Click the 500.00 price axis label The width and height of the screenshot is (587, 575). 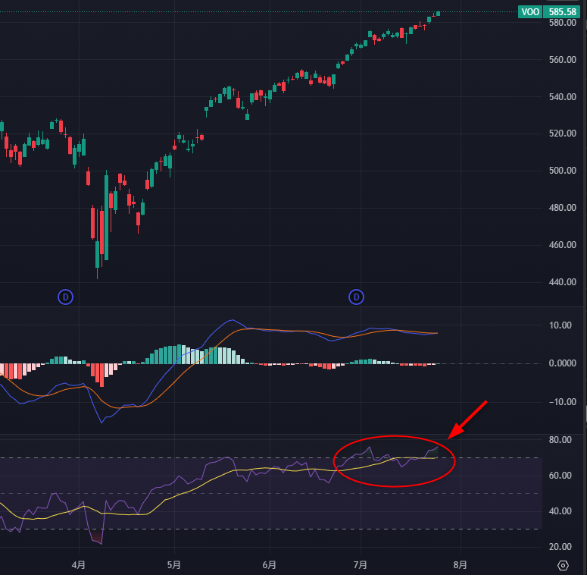pyautogui.click(x=562, y=171)
